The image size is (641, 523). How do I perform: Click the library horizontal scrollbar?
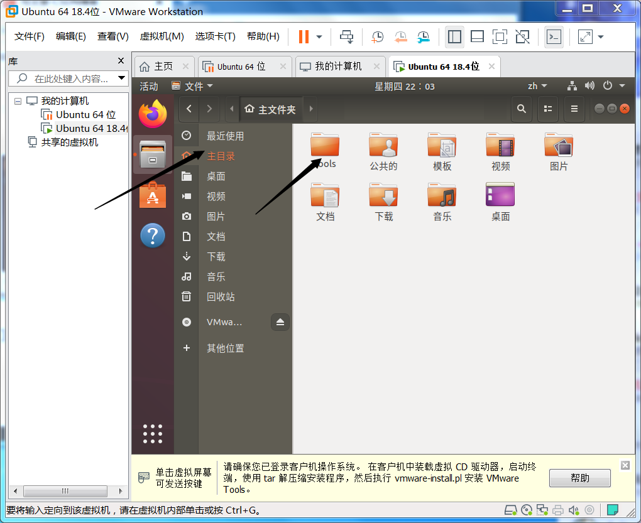pos(65,491)
